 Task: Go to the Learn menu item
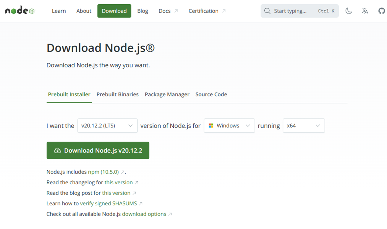[59, 11]
